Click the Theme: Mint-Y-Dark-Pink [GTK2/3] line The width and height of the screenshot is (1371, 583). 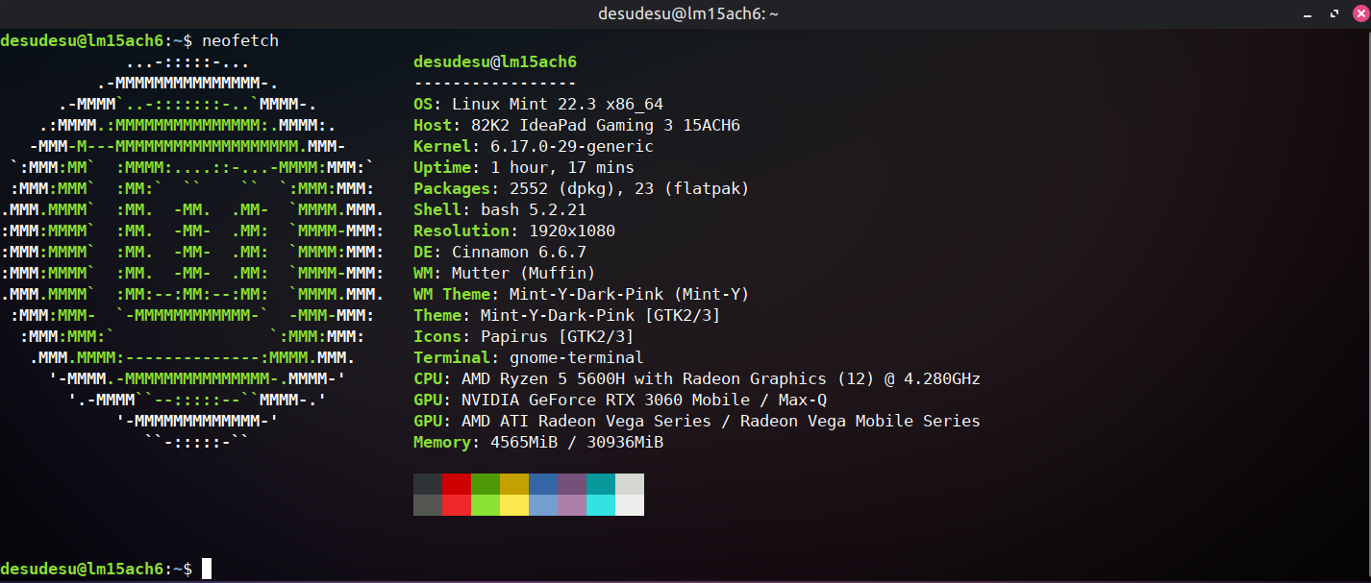[567, 315]
